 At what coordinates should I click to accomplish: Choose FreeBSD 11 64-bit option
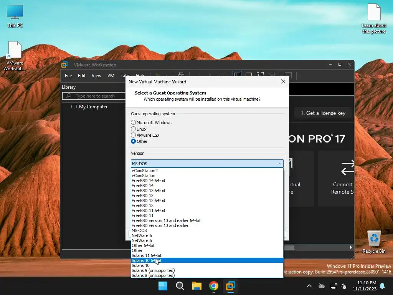pyautogui.click(x=207, y=211)
